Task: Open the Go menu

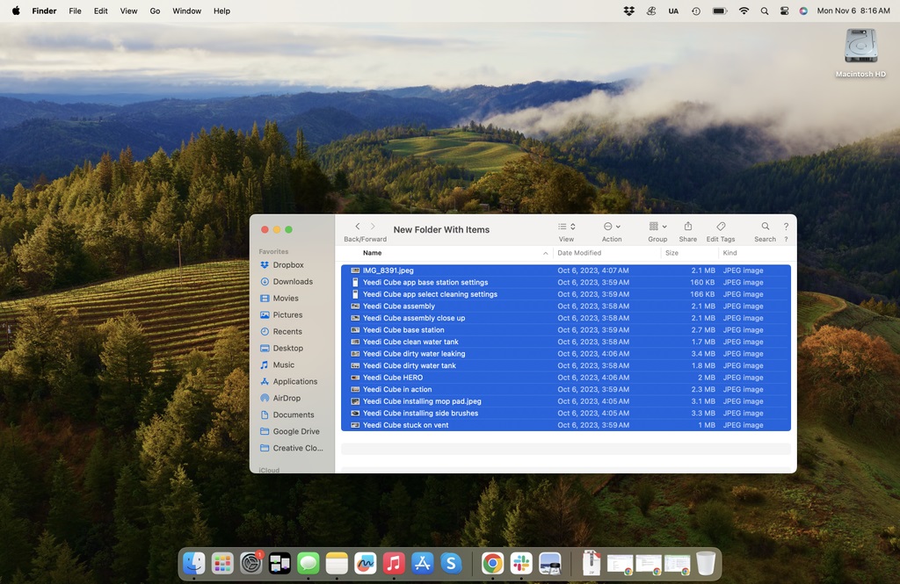Action: tap(155, 11)
